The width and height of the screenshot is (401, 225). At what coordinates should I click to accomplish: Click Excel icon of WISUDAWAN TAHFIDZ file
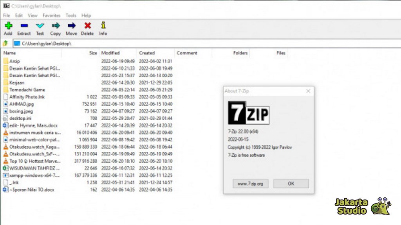5,168
